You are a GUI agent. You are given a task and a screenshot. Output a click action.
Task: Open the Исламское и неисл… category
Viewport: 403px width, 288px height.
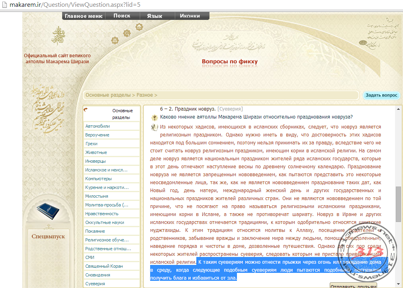click(112, 170)
